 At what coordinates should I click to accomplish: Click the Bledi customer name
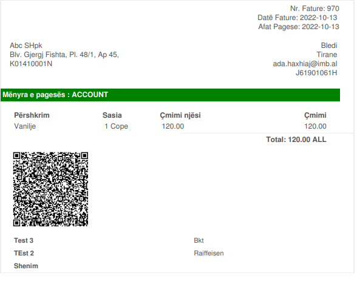(x=329, y=46)
